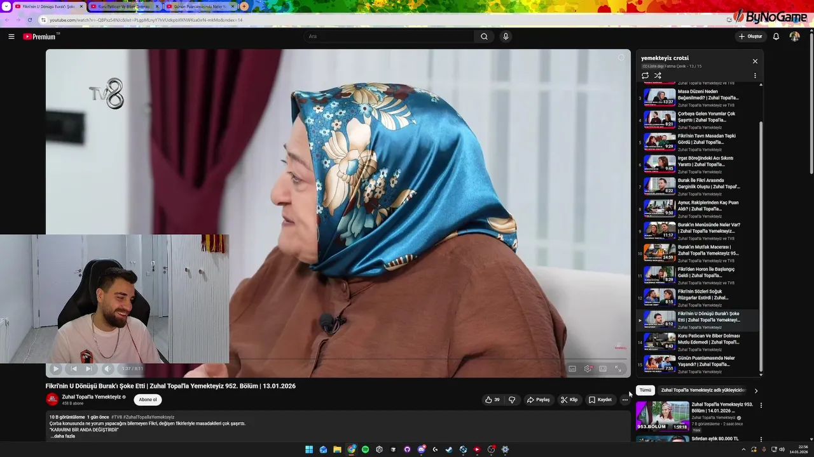814x457 pixels.
Task: Open Zuhal Topal'la Yemekteyiz 953. Bölüm thumbnail
Action: click(x=663, y=416)
